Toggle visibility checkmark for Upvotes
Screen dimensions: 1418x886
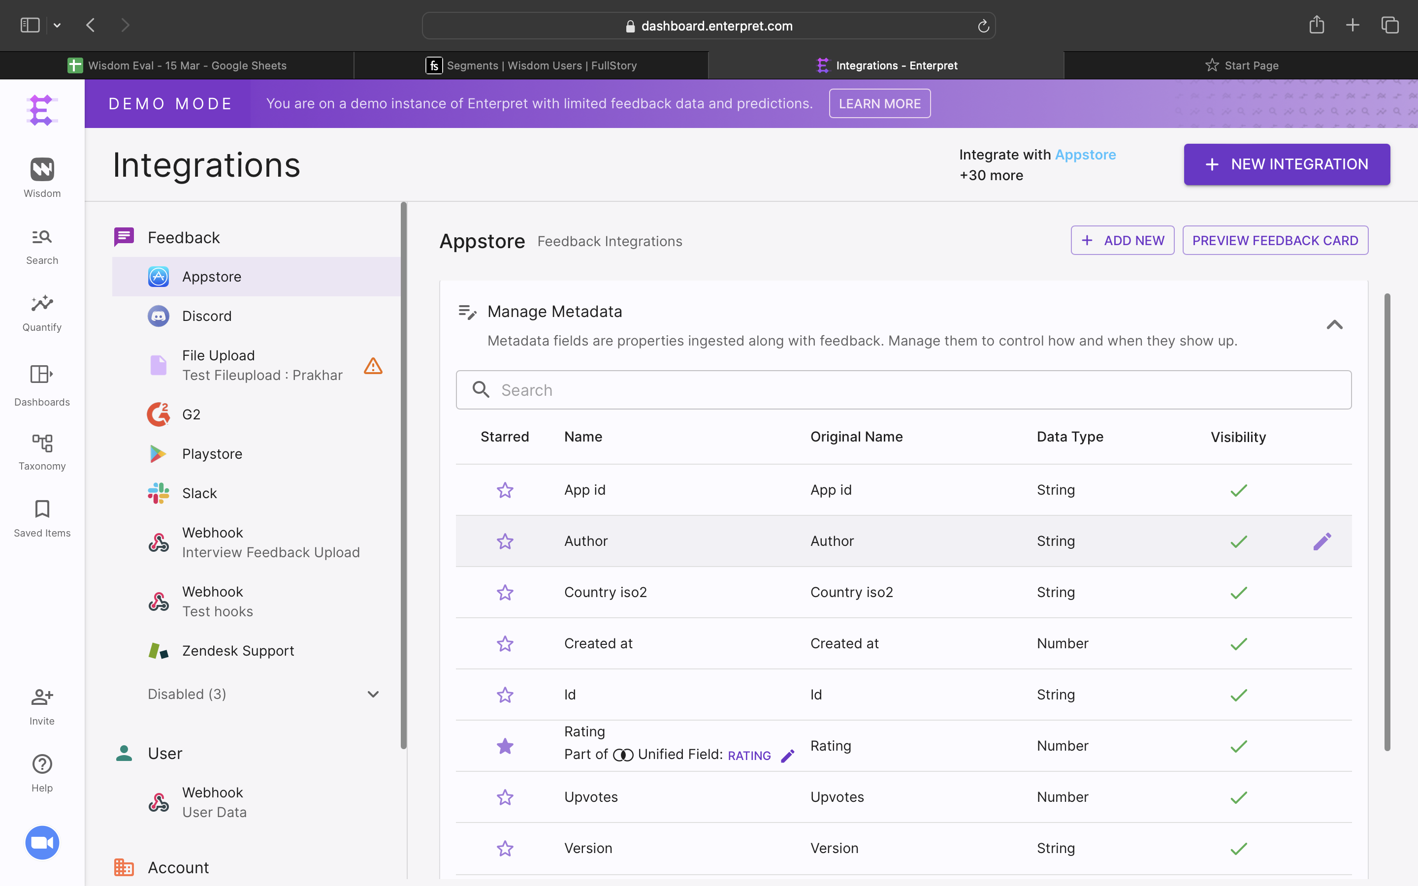point(1238,797)
